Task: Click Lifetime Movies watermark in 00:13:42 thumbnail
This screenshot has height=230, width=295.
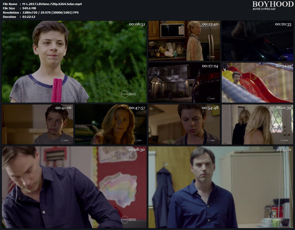Action: coord(206,57)
